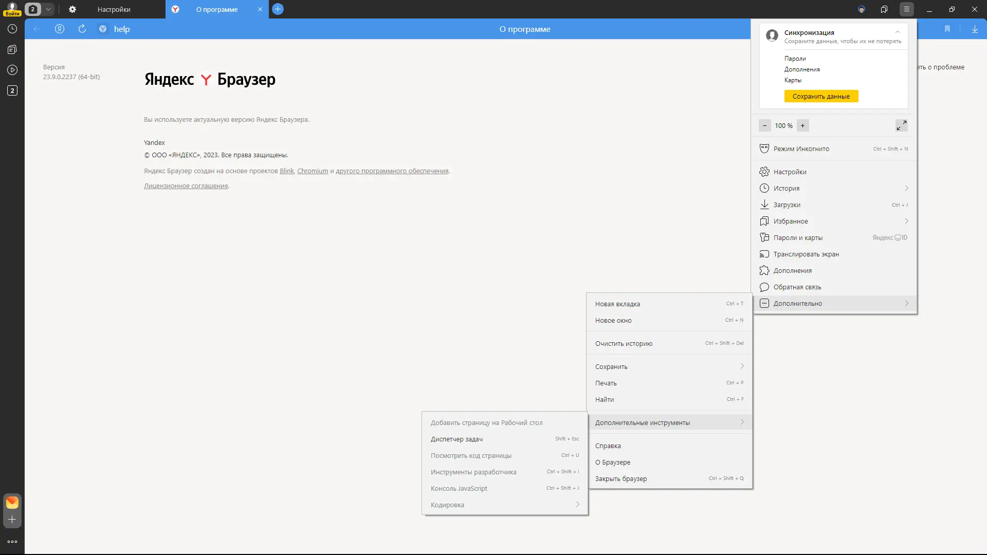Click the fullscreen icon beside the zoom controls

click(901, 125)
